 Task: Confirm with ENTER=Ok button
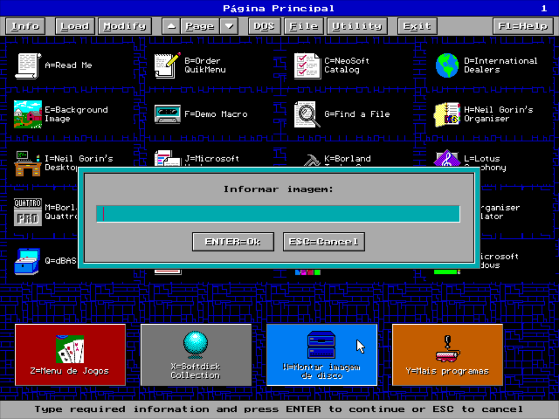pyautogui.click(x=233, y=242)
